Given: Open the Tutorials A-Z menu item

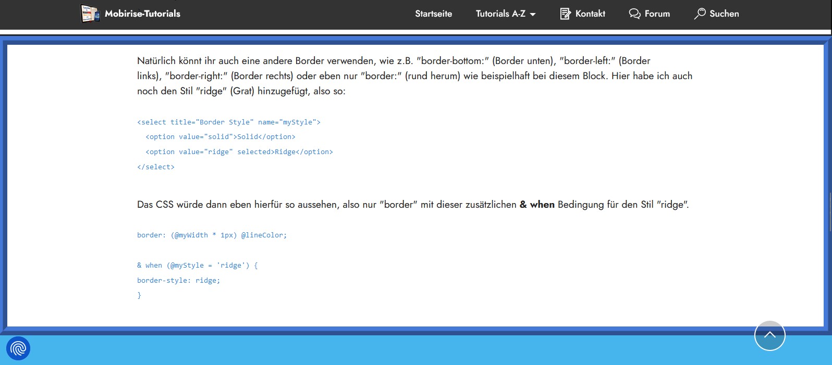Looking at the screenshot, I should point(500,14).
